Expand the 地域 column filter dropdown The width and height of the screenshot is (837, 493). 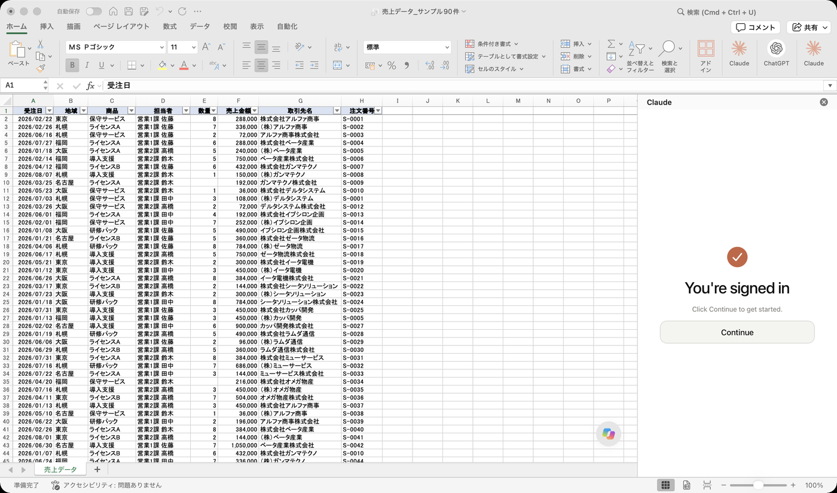(x=84, y=111)
